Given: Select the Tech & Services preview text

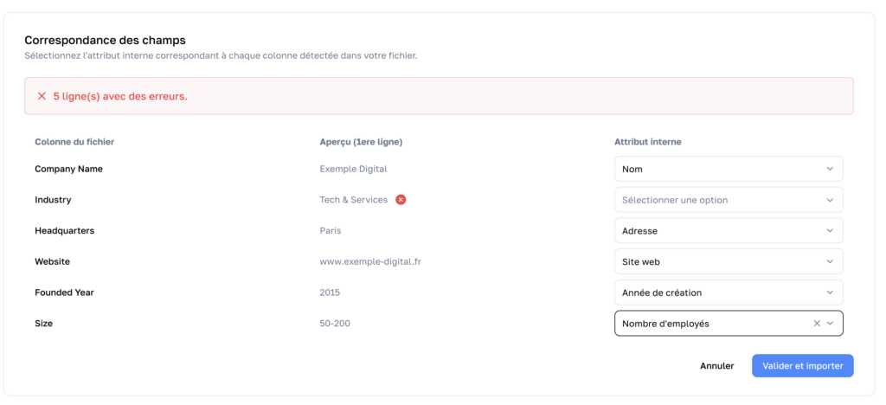Looking at the screenshot, I should click(x=354, y=200).
